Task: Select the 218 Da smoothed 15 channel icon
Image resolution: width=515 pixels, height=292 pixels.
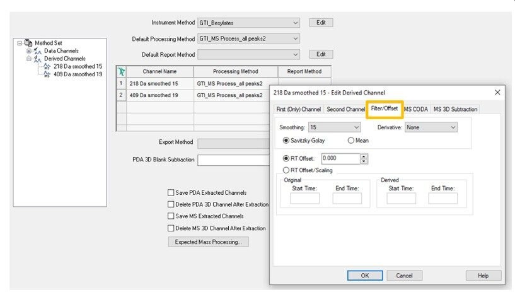Action: [47, 67]
